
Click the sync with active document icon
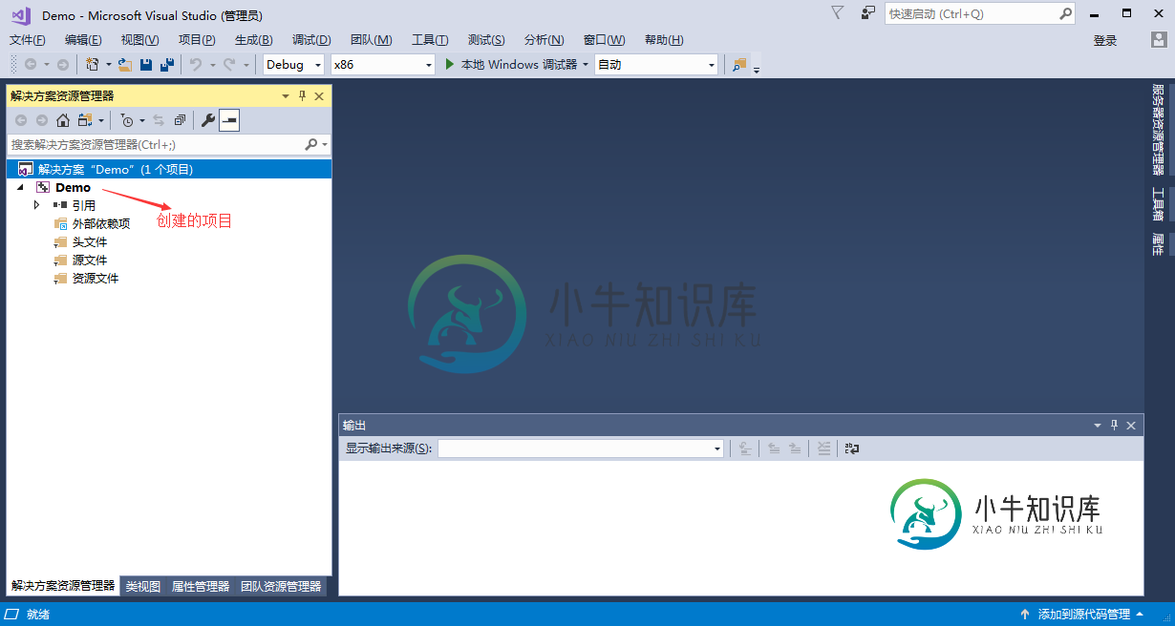point(159,120)
